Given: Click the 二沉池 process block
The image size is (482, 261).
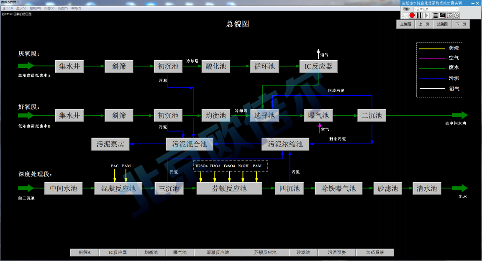Looking at the screenshot, I should 372,115.
